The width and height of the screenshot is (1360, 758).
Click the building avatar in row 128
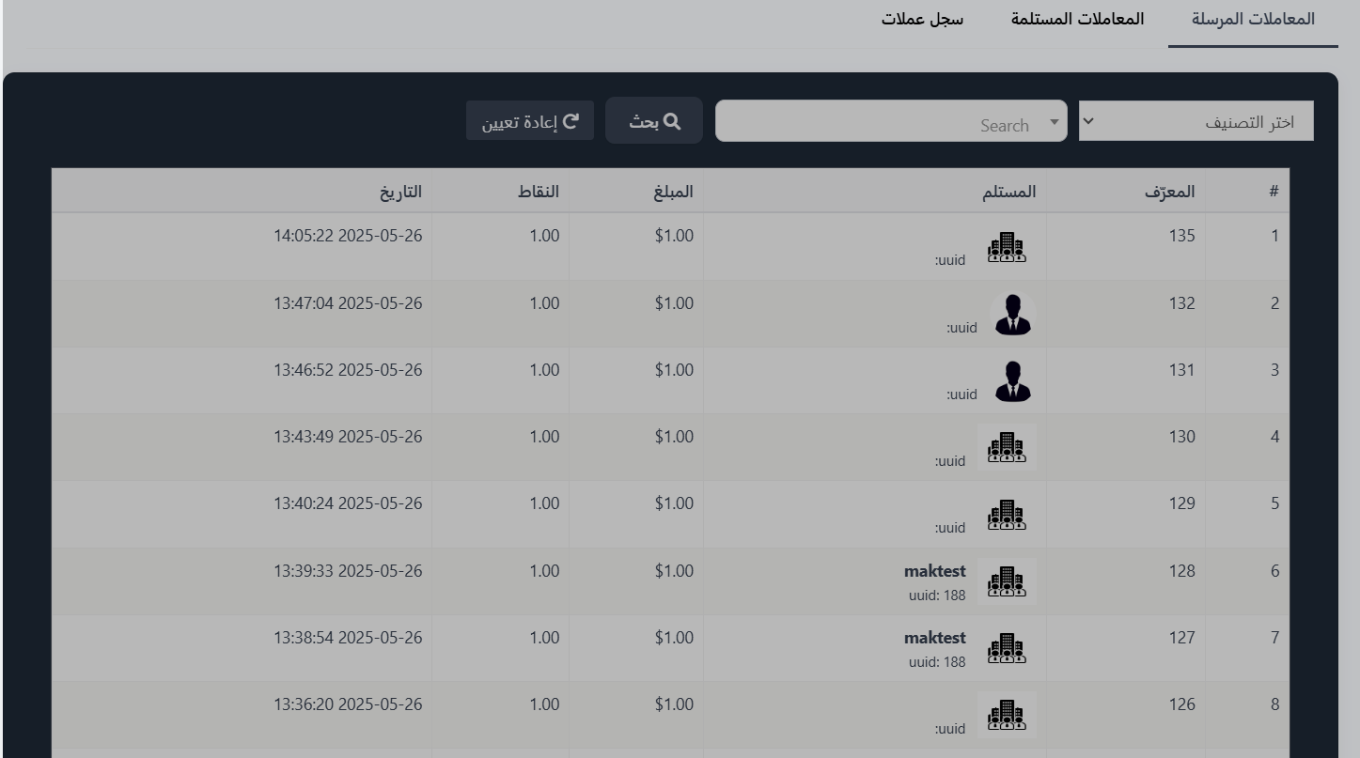click(1007, 581)
